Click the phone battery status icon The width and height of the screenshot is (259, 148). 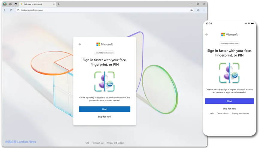click(x=252, y=23)
